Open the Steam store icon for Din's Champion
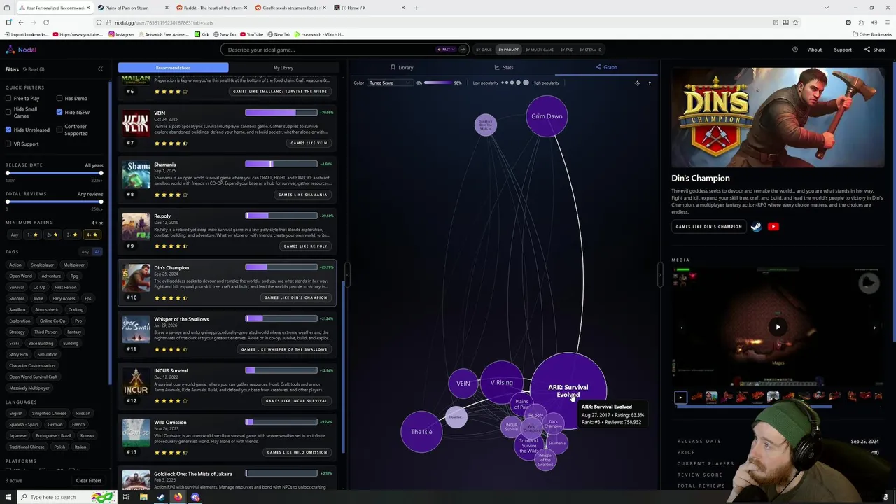896x504 pixels. [x=756, y=227]
